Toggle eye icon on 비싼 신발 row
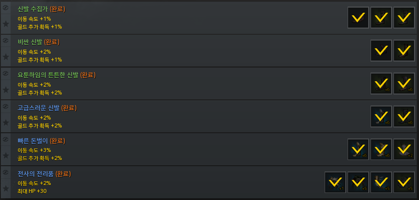Viewport: 419px width, 200px height. (6, 40)
